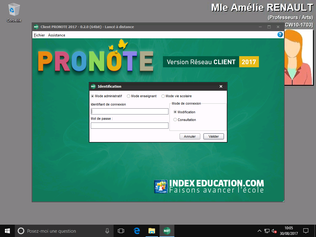The width and height of the screenshot is (316, 237).
Task: Open the Windows Start menu
Action: 7,231
